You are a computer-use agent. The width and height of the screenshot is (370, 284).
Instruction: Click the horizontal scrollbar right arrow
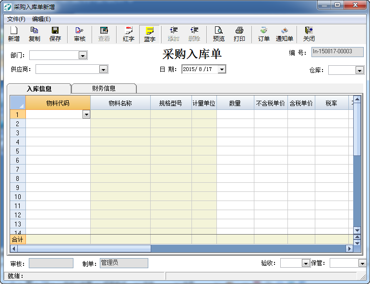coord(349,248)
